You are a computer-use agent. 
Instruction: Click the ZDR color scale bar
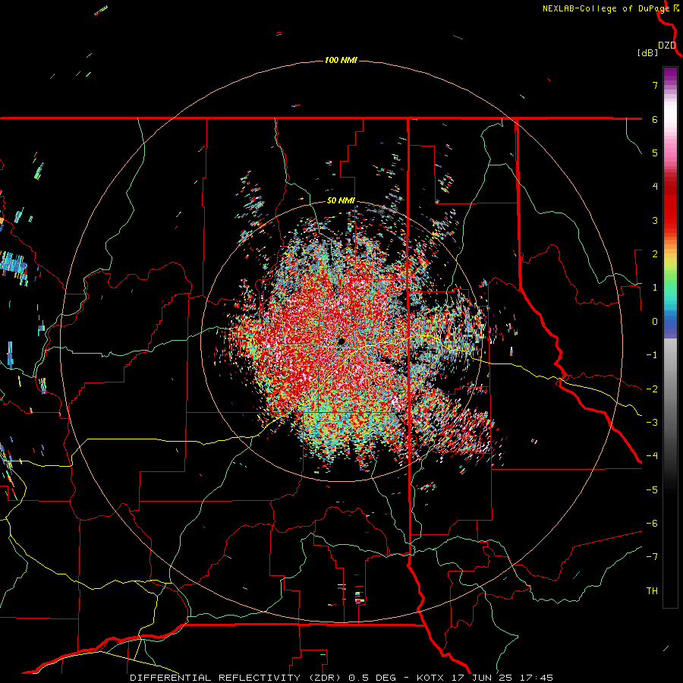[670, 337]
